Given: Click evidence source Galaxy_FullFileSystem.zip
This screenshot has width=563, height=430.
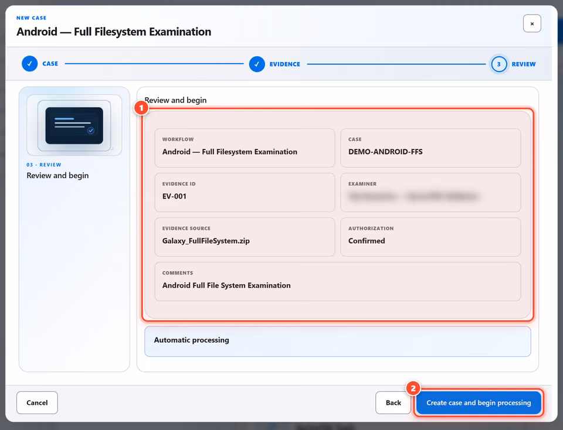Looking at the screenshot, I should point(206,241).
